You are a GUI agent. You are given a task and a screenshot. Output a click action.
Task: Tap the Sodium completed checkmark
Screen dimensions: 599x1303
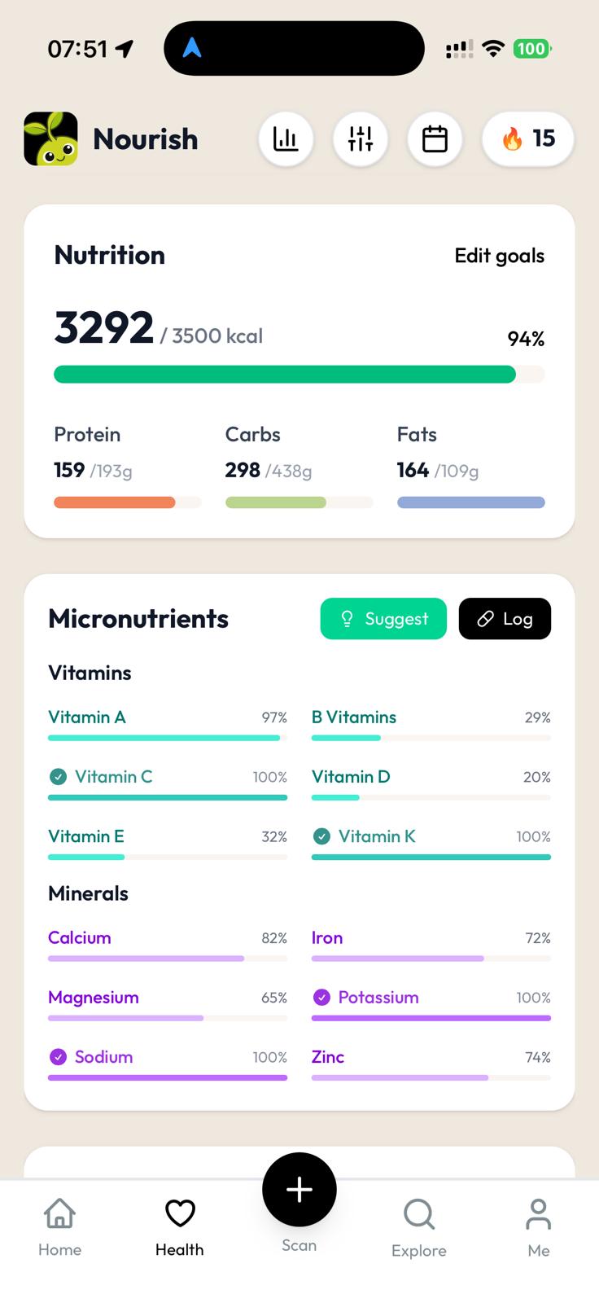pos(58,1057)
